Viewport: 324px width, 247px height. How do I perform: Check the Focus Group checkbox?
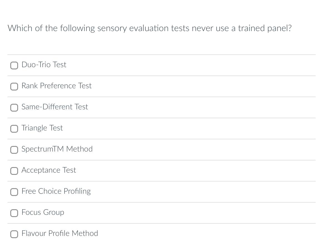coord(14,213)
